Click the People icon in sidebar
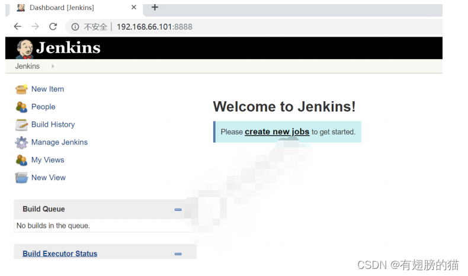This screenshot has width=468, height=276. point(21,107)
